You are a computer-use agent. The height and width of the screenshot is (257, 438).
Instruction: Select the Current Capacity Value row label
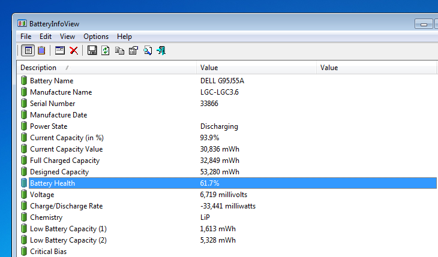coord(67,149)
